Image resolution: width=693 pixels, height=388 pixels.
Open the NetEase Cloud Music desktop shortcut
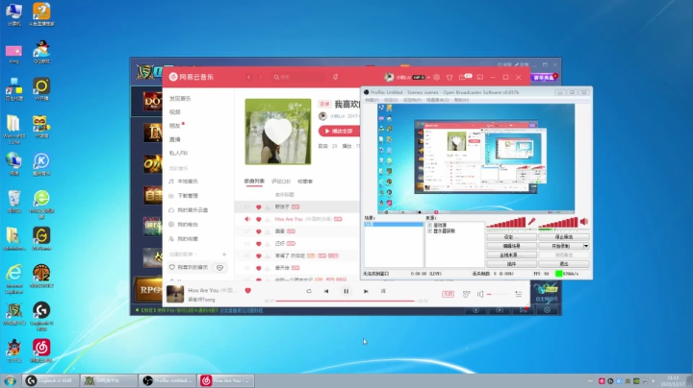(41, 352)
